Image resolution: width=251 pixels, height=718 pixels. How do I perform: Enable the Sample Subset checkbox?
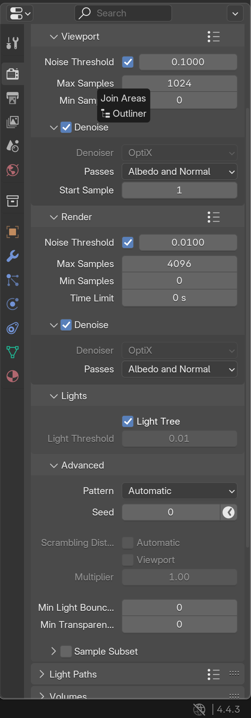pyautogui.click(x=66, y=652)
